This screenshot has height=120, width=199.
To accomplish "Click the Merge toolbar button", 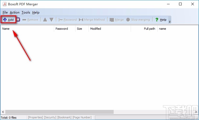I will [117, 20].
